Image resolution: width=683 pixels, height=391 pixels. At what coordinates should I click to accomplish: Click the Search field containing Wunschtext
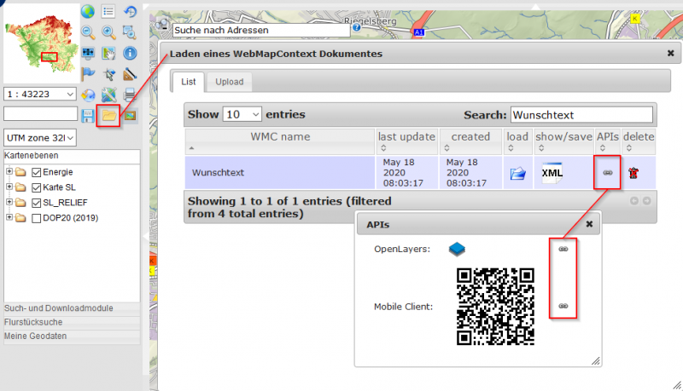pos(581,115)
